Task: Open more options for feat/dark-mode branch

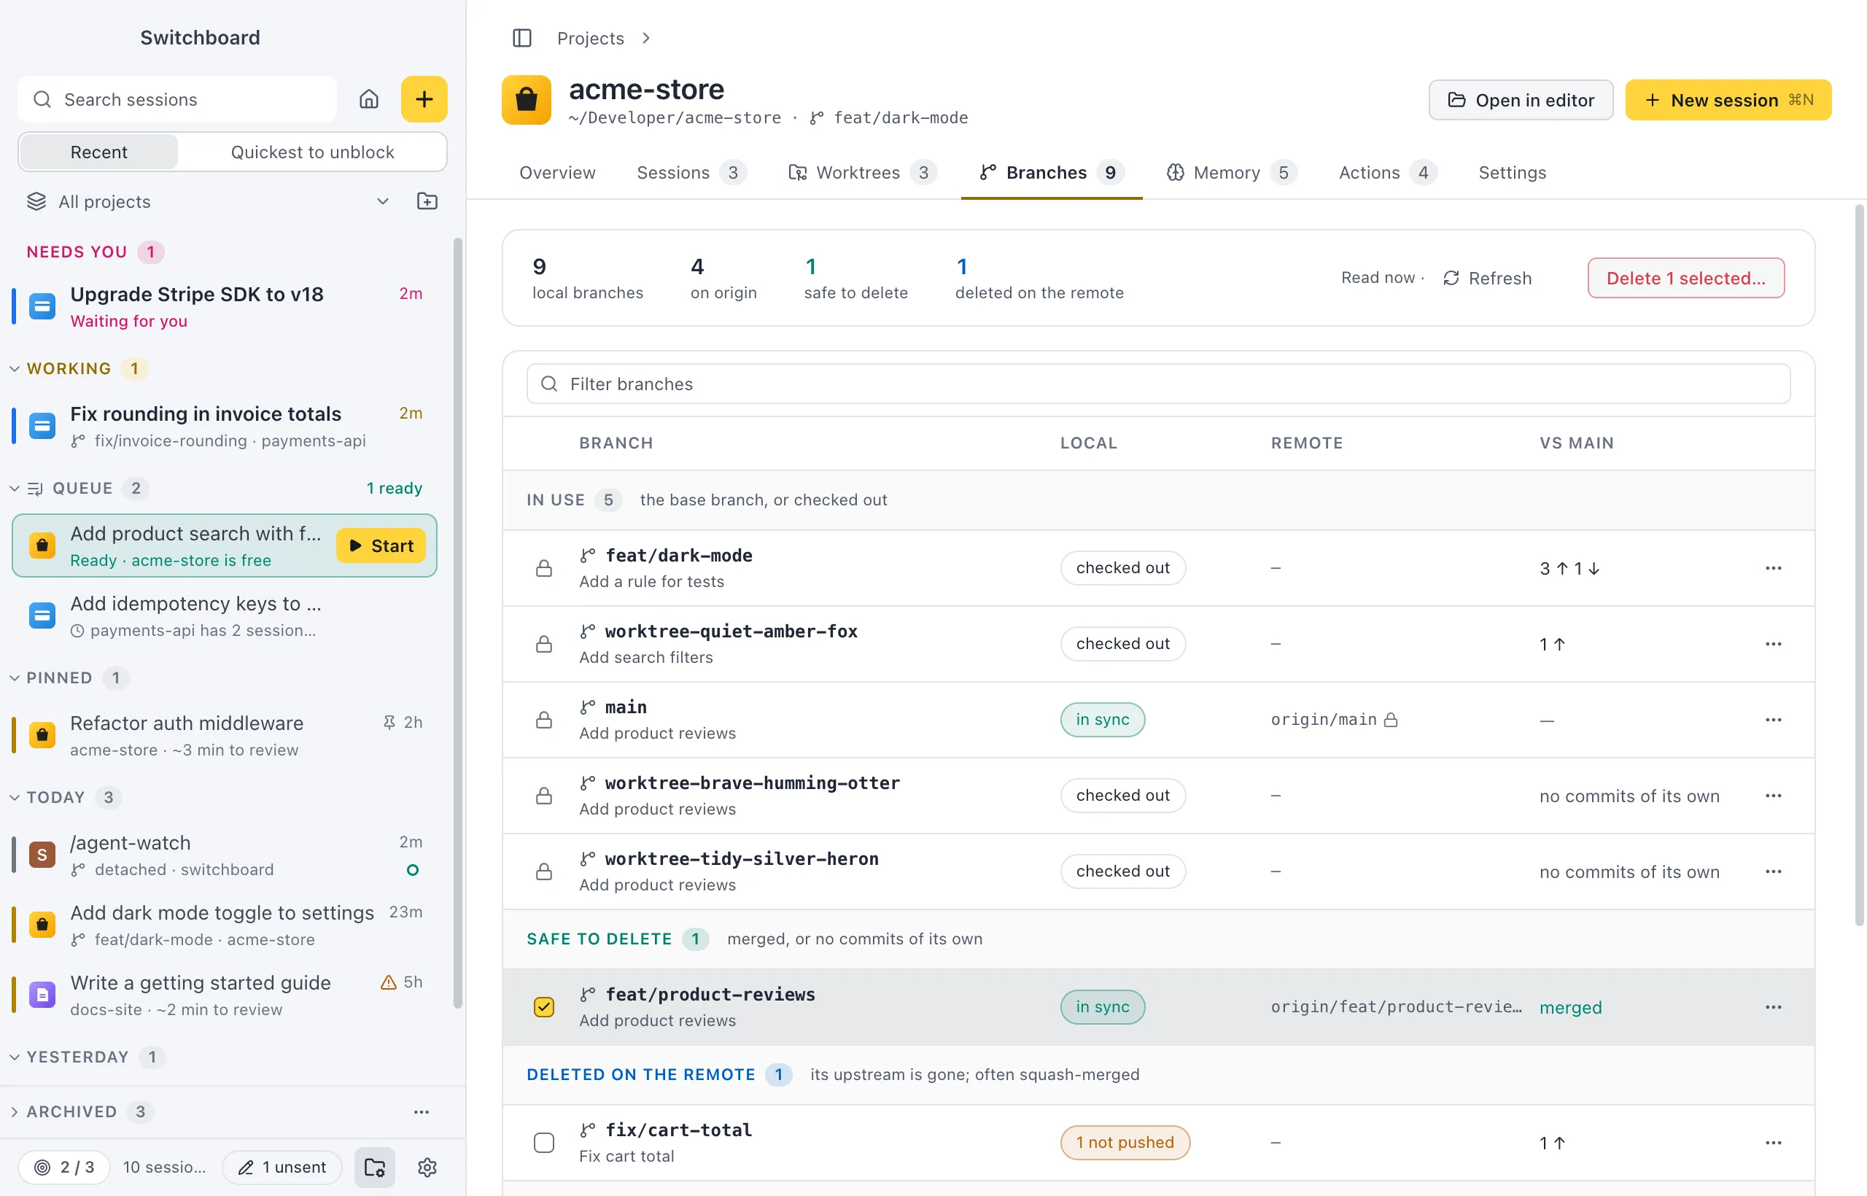Action: [1773, 569]
